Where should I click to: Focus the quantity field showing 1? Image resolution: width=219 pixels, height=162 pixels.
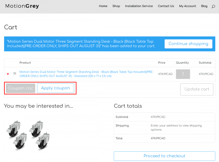click(183, 74)
